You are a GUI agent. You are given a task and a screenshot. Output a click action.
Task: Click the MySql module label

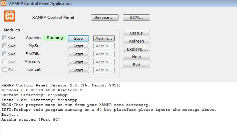tap(35, 46)
